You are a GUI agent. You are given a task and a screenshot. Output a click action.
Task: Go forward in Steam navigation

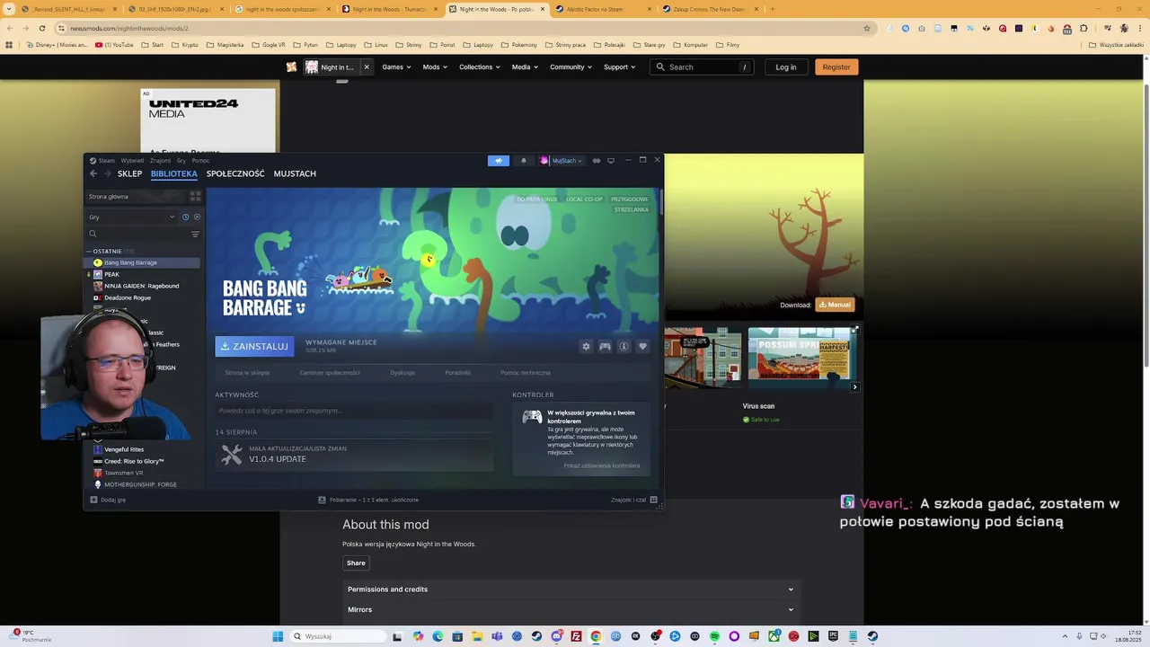pyautogui.click(x=108, y=173)
